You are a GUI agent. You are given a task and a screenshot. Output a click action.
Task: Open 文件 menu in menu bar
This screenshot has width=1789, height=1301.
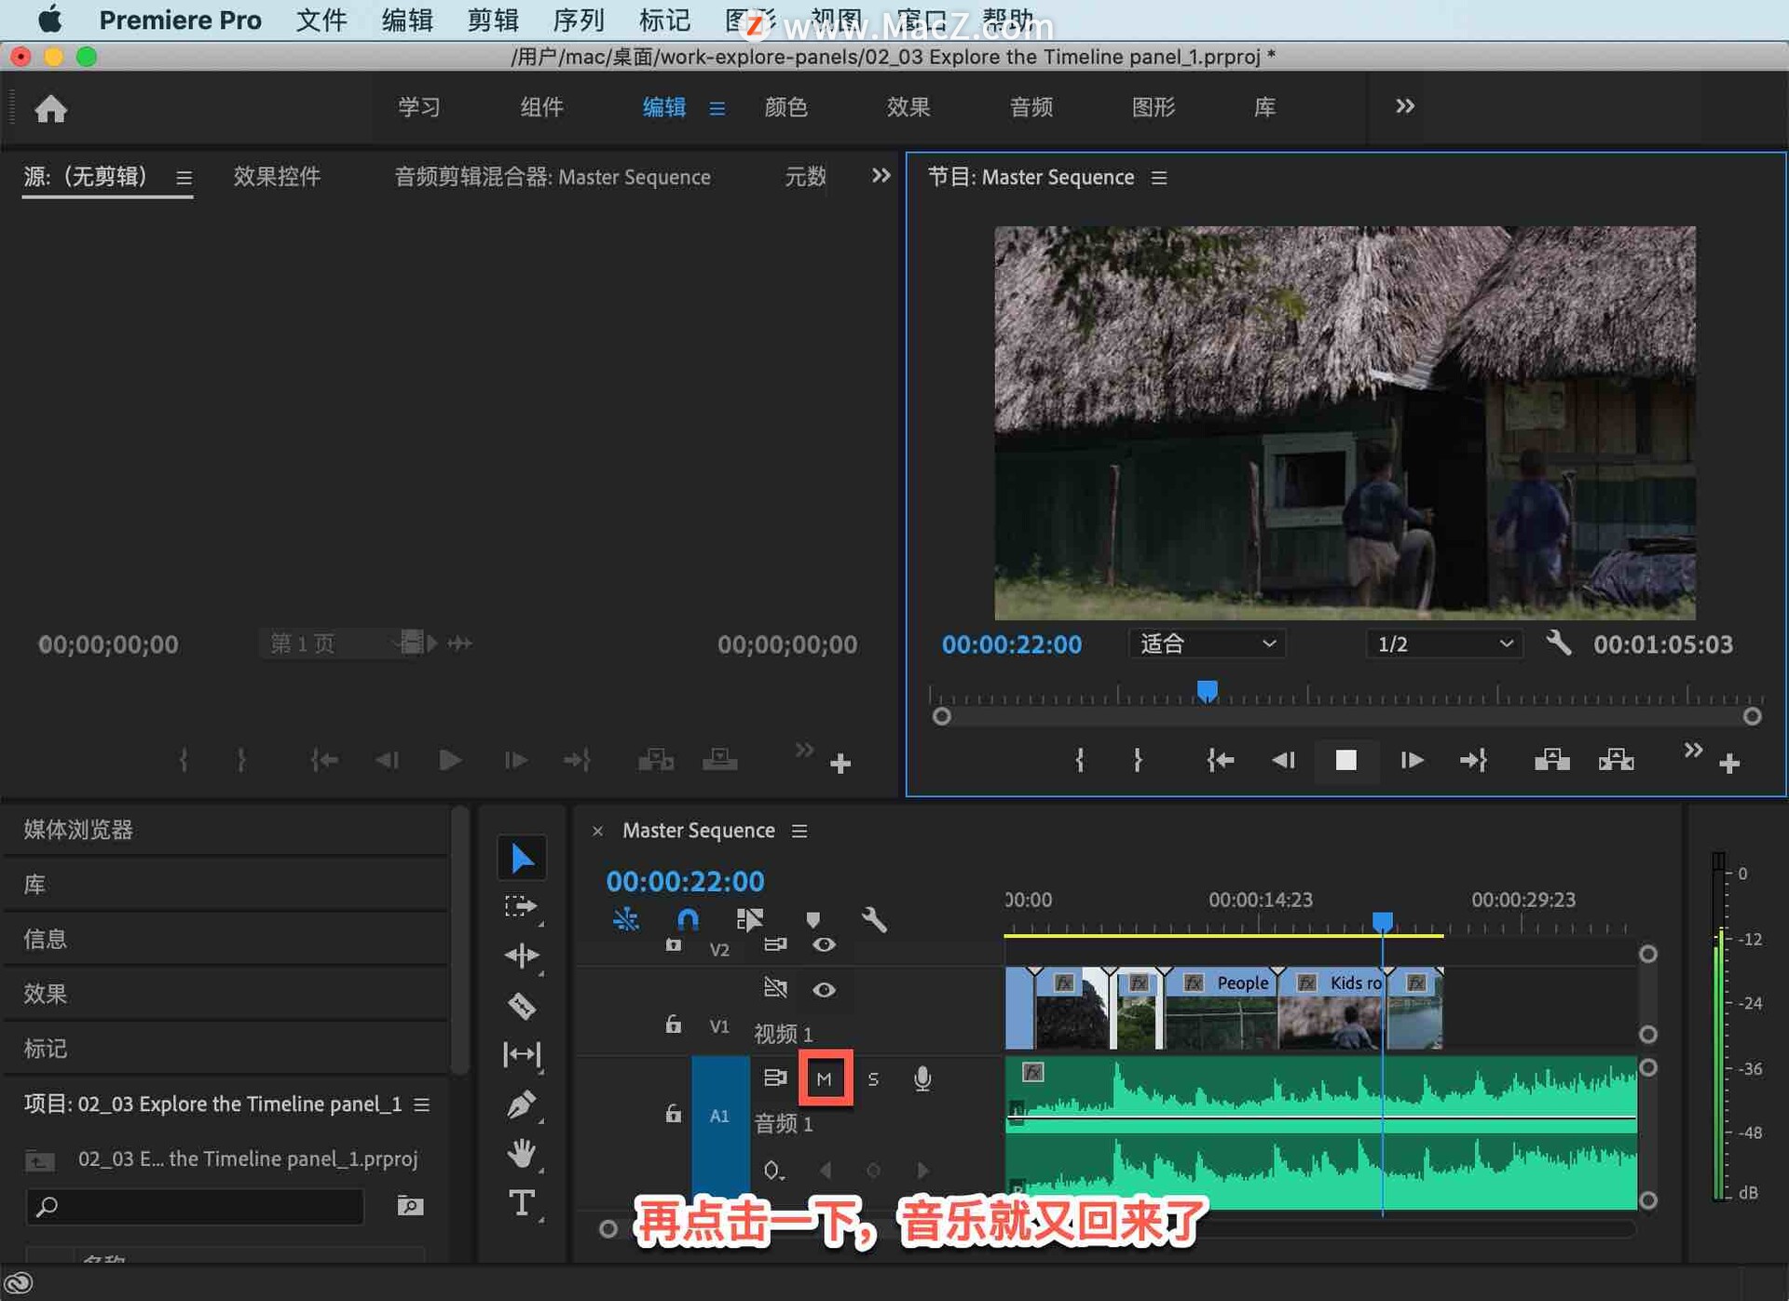coord(321,20)
